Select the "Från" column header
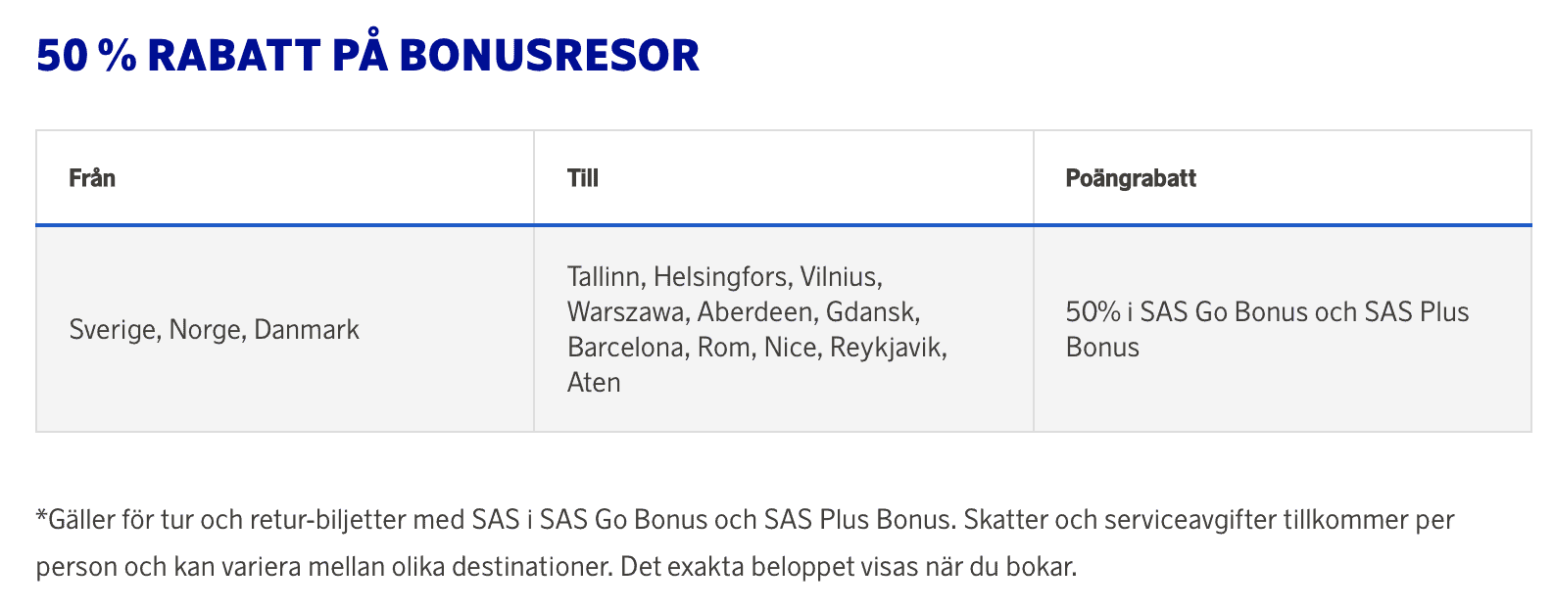The image size is (1554, 611). click(92, 178)
